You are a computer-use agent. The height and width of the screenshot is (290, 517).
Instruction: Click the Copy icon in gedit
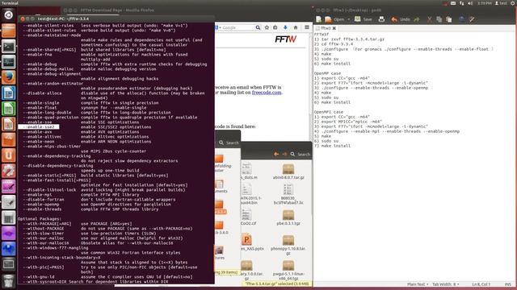pyautogui.click(x=439, y=19)
